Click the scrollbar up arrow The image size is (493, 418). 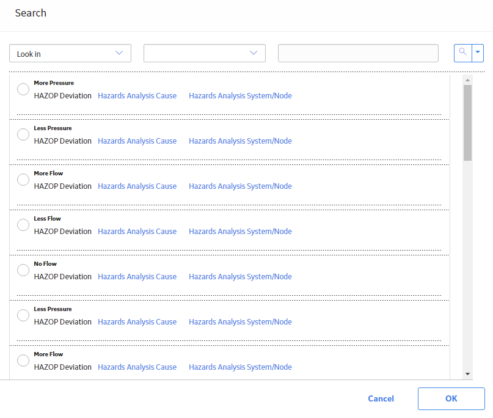pyautogui.click(x=467, y=80)
